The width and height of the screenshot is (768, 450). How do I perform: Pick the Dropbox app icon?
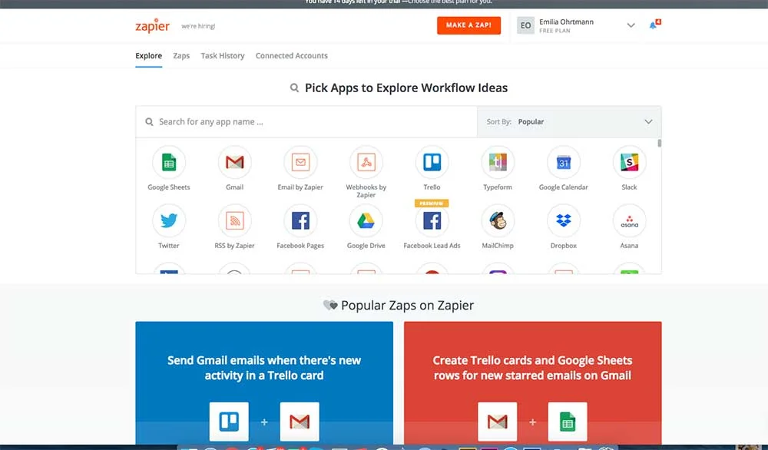563,220
